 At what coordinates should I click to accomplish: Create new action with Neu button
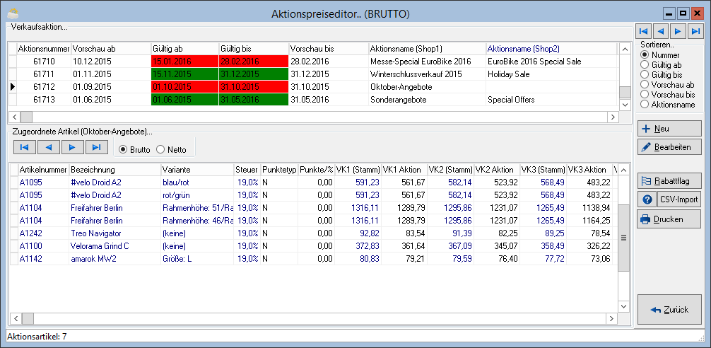coord(669,129)
